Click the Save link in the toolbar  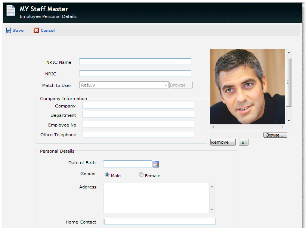tap(18, 30)
